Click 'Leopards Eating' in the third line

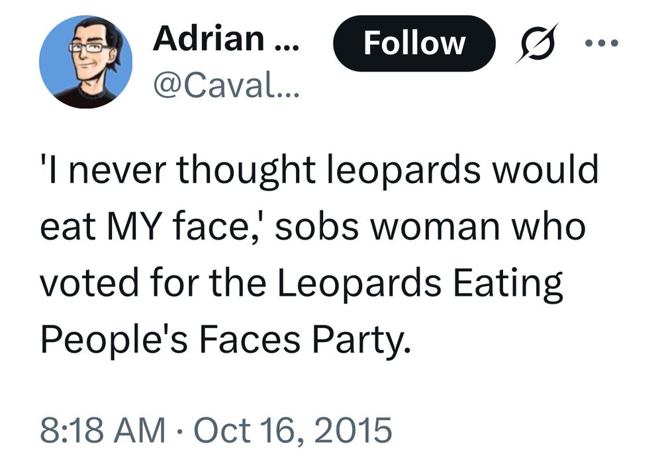click(420, 284)
